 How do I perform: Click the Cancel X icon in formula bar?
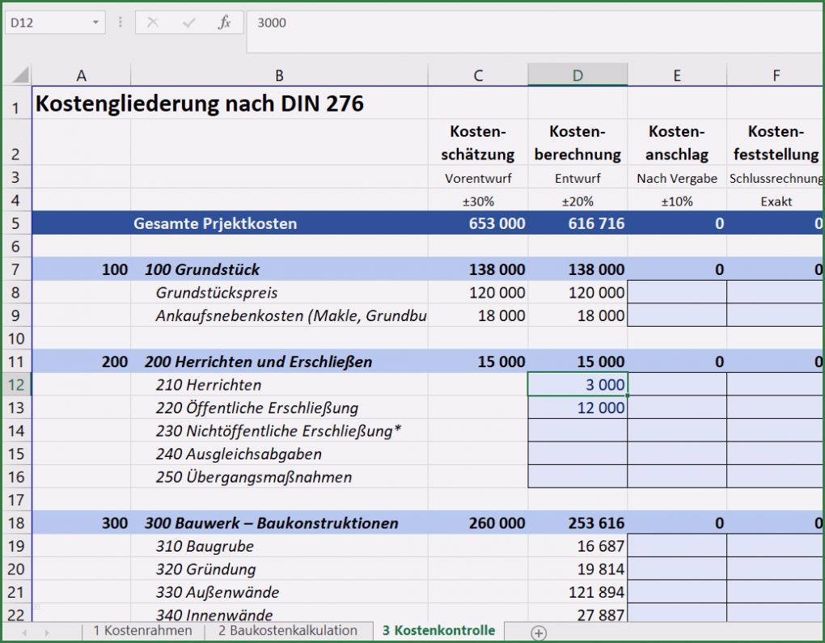(153, 23)
